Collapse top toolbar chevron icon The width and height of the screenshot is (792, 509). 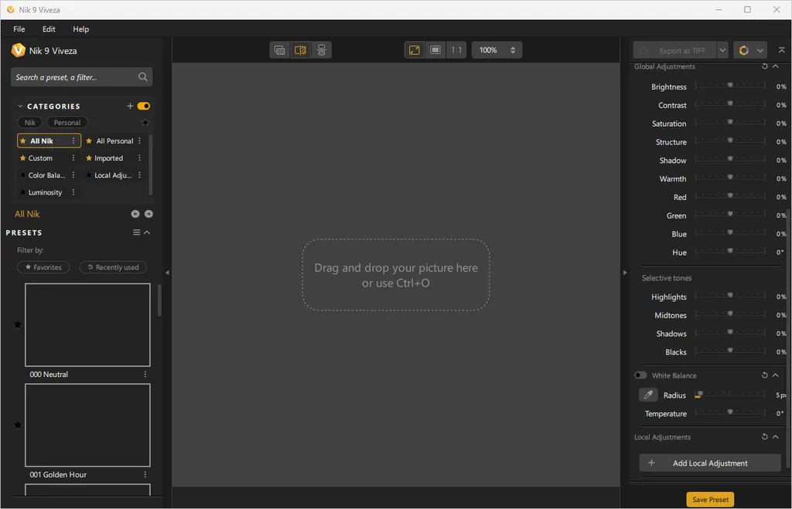(x=781, y=50)
